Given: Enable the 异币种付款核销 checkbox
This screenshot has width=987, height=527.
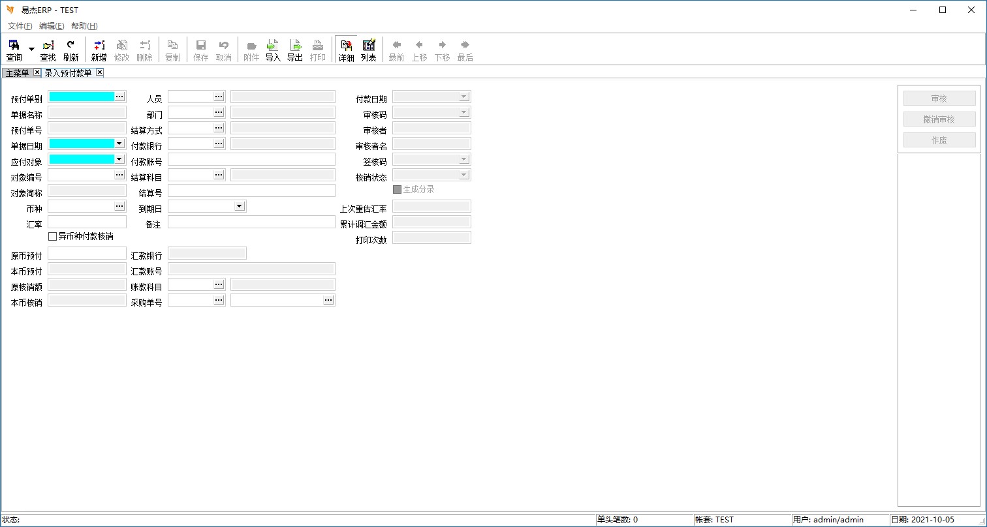Looking at the screenshot, I should coord(53,237).
